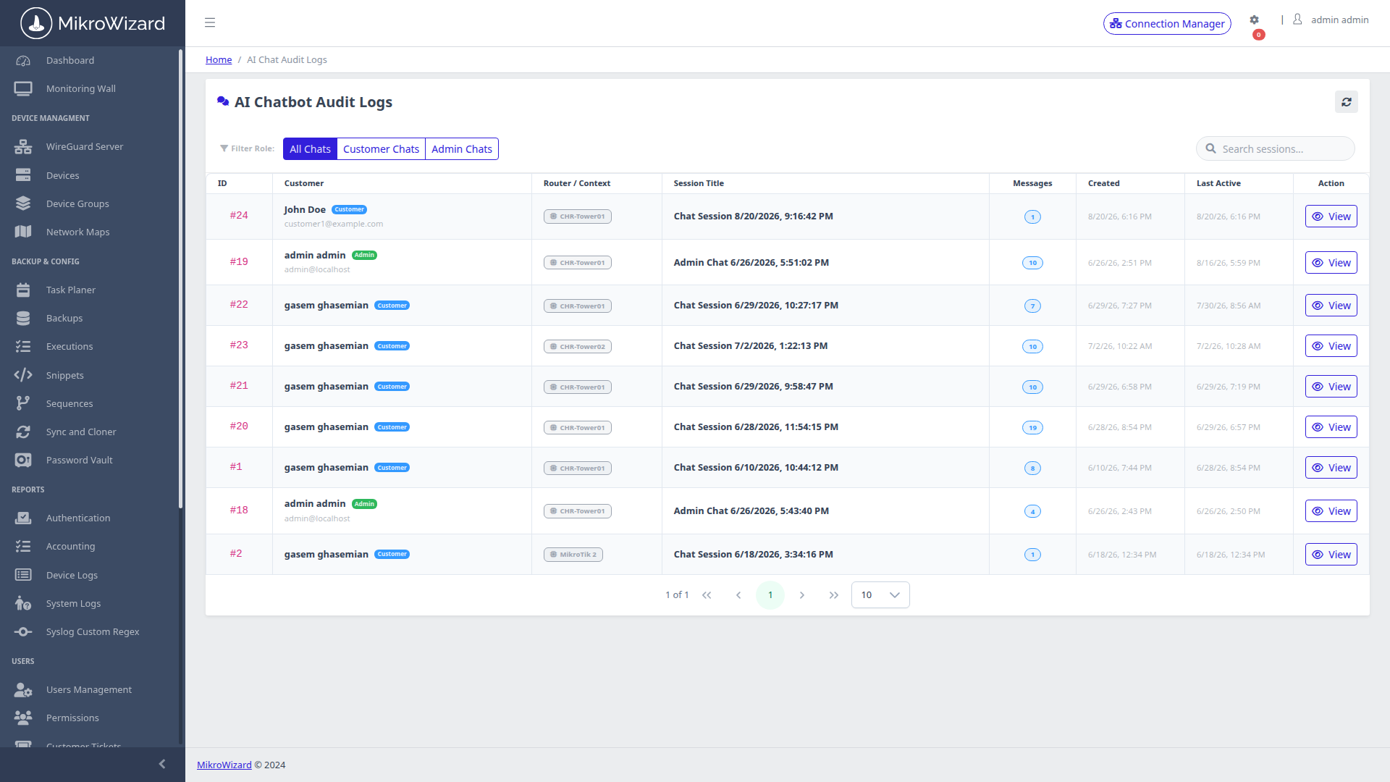Select the Admin Chats filter
The height and width of the screenshot is (782, 1390).
[x=462, y=149]
